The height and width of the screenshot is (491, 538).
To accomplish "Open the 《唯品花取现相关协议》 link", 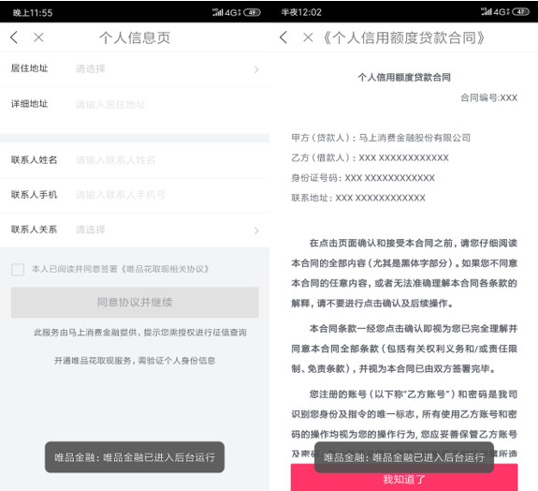I will pos(165,269).
